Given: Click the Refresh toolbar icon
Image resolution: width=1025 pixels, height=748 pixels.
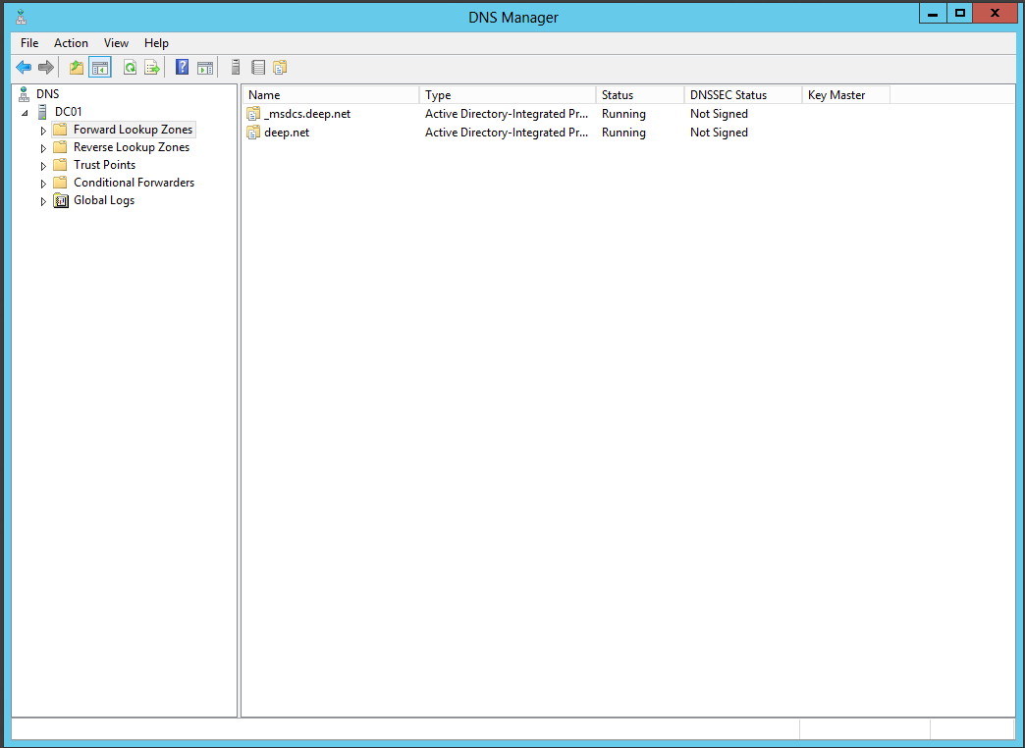Looking at the screenshot, I should coord(130,68).
